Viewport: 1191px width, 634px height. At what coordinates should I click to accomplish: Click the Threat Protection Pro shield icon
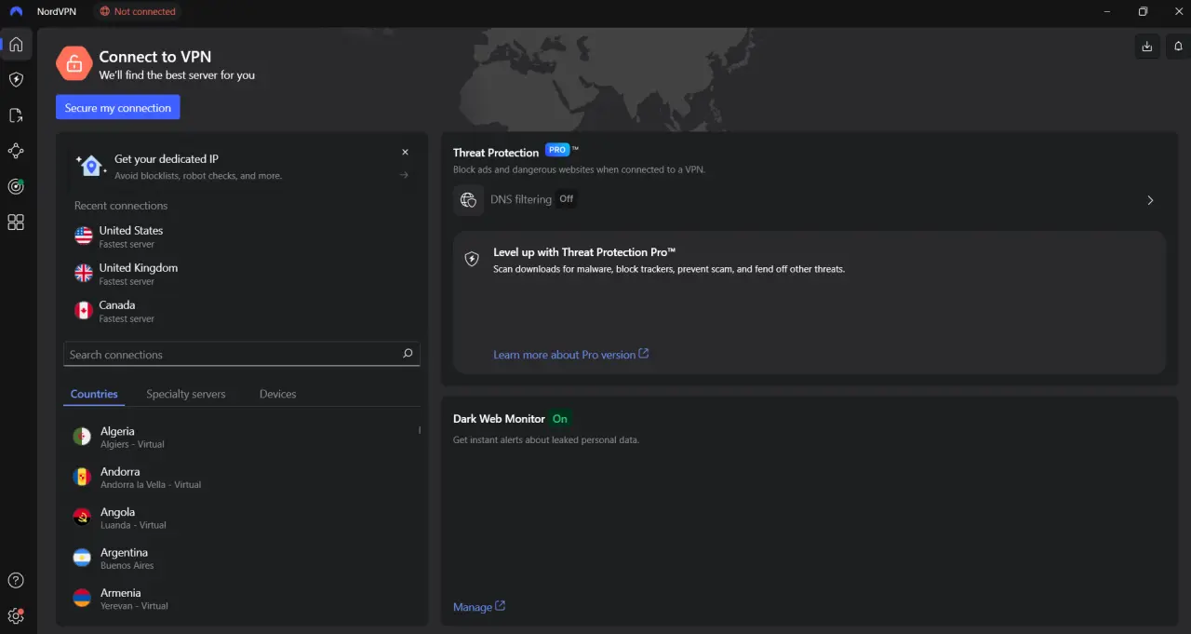(x=473, y=259)
